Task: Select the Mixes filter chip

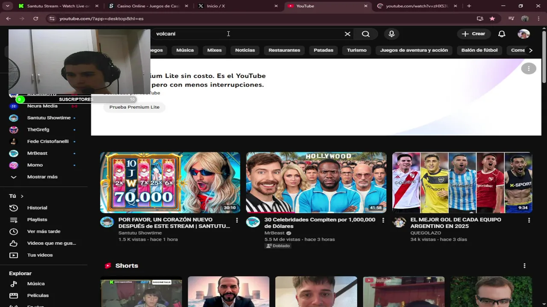Action: point(215,50)
